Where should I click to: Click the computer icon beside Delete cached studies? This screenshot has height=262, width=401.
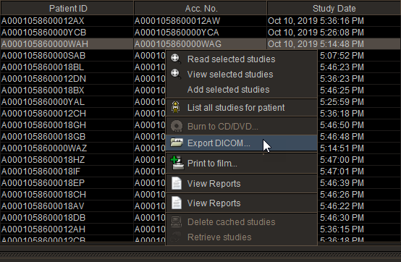click(x=176, y=221)
